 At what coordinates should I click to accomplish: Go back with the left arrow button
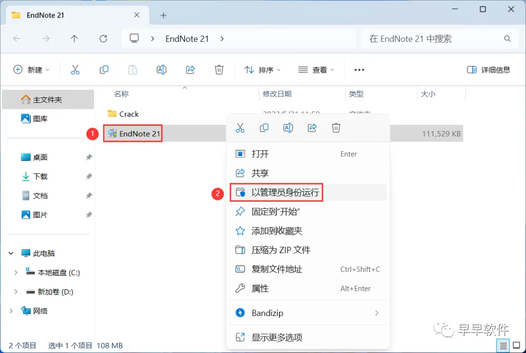(17, 39)
